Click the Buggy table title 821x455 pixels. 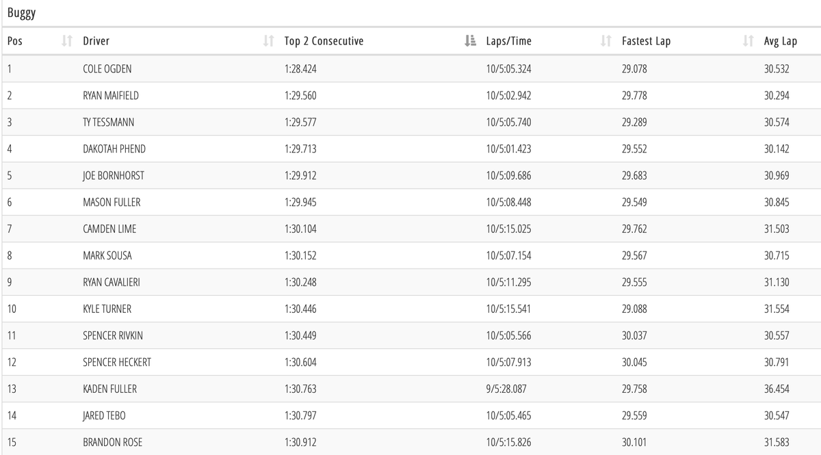click(21, 12)
